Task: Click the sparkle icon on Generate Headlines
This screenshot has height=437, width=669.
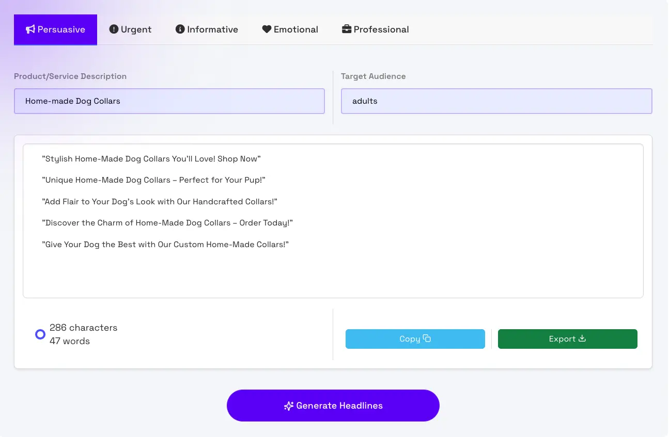Action: (x=289, y=406)
